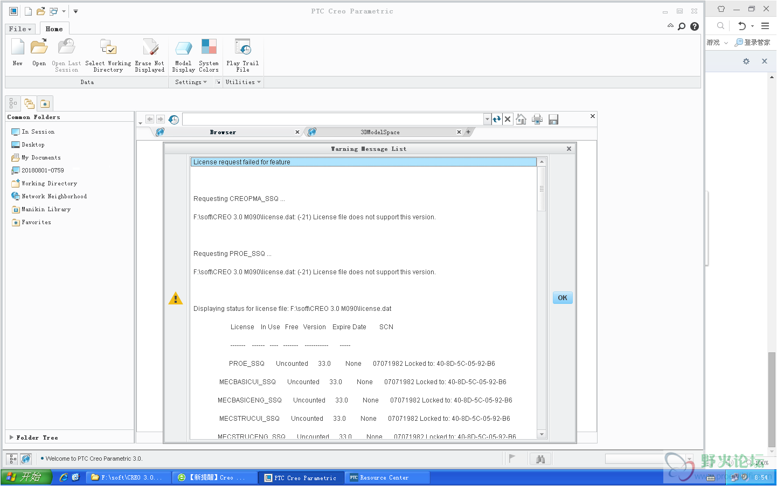Open the browser toolbar options arrow
This screenshot has width=777, height=486.
point(140,123)
